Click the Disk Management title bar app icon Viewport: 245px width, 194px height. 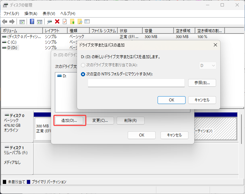[5, 5]
